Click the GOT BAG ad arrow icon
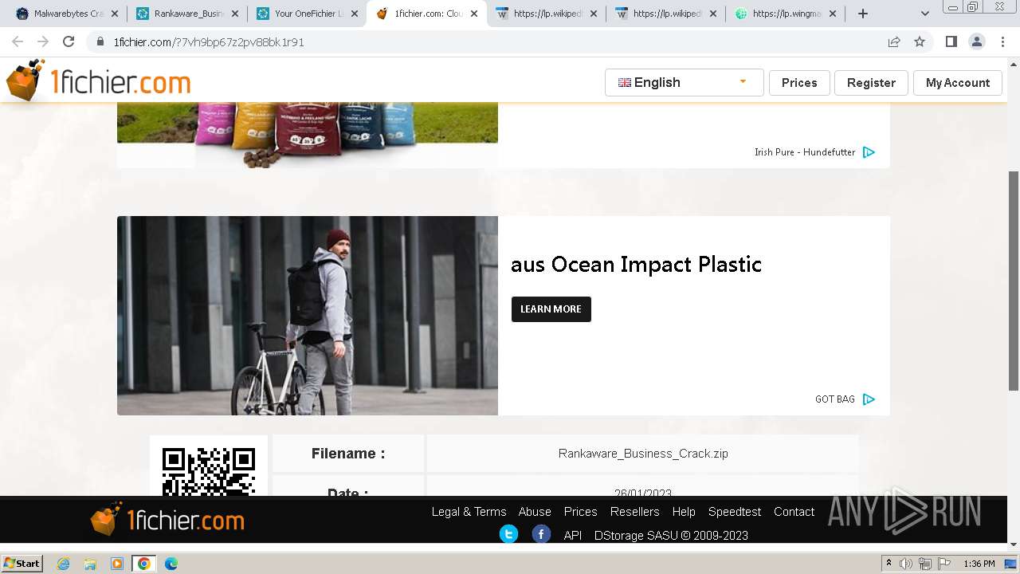 tap(869, 399)
